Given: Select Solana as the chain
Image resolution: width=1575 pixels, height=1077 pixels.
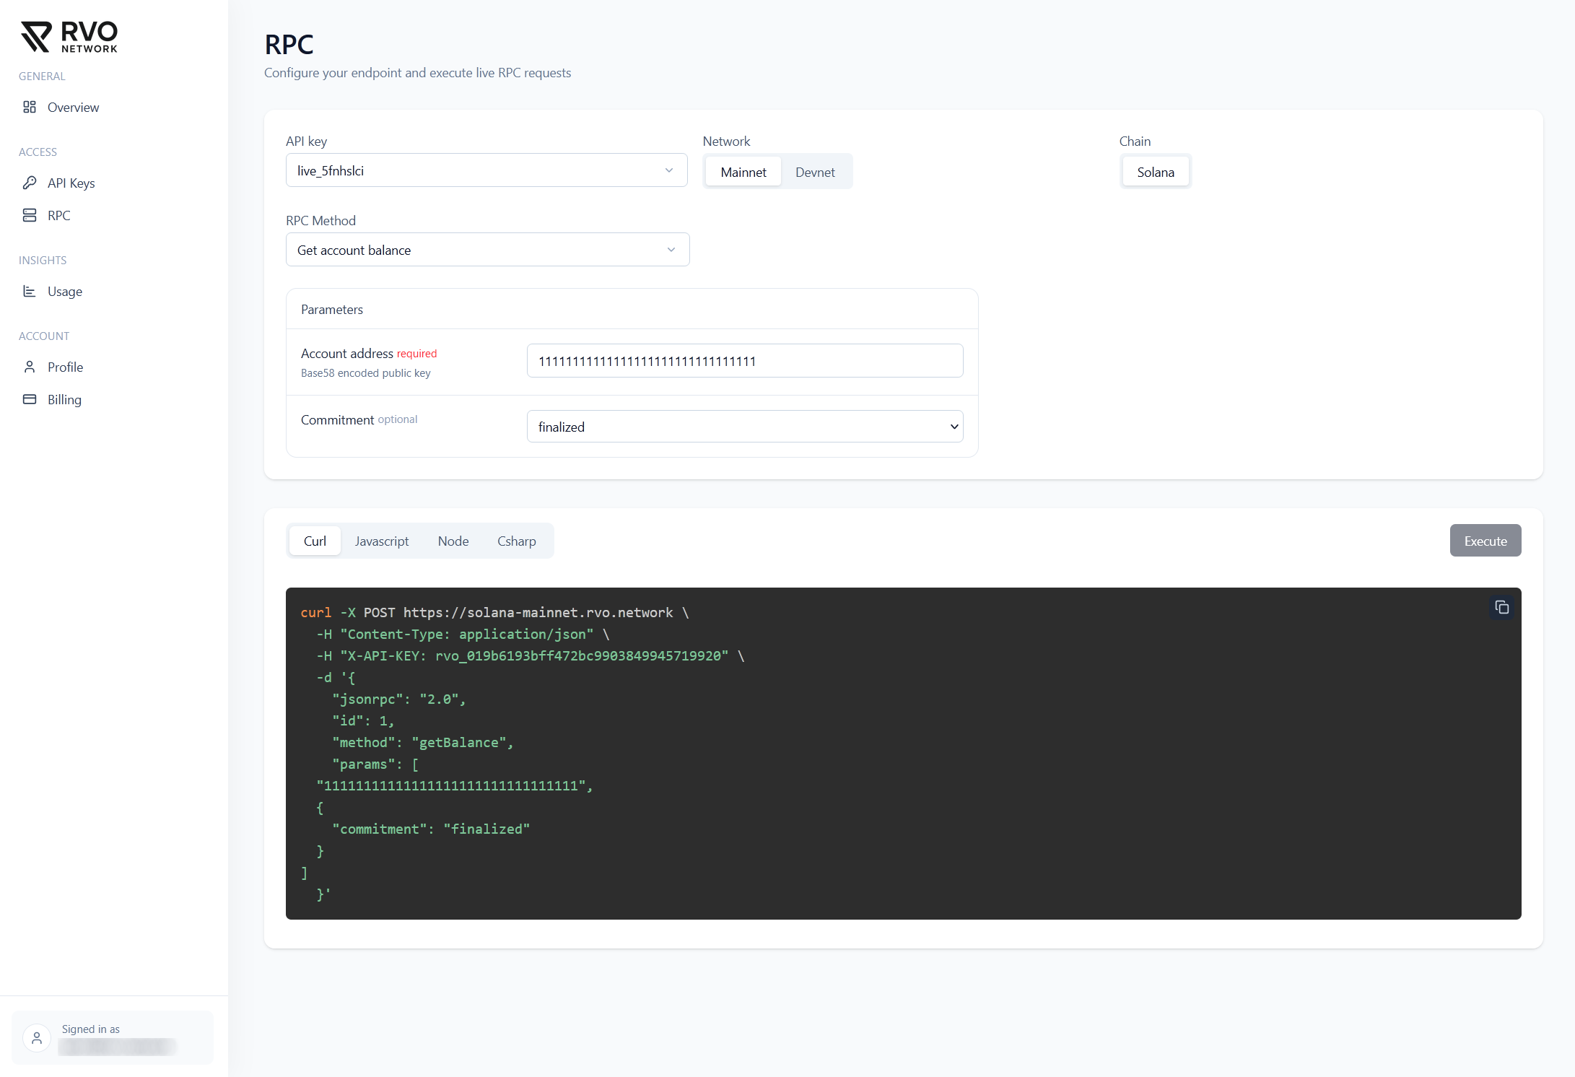Looking at the screenshot, I should click(x=1156, y=171).
